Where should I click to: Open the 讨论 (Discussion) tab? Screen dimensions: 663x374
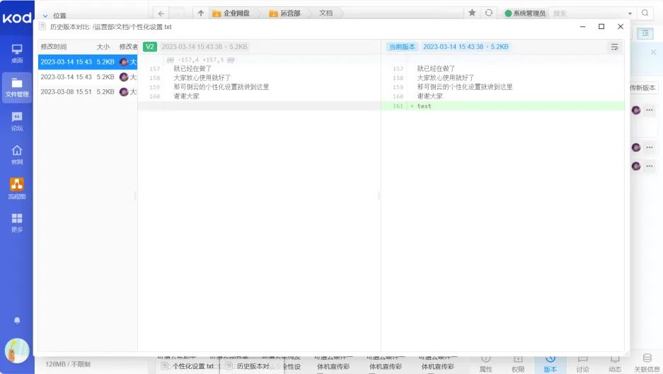582,364
